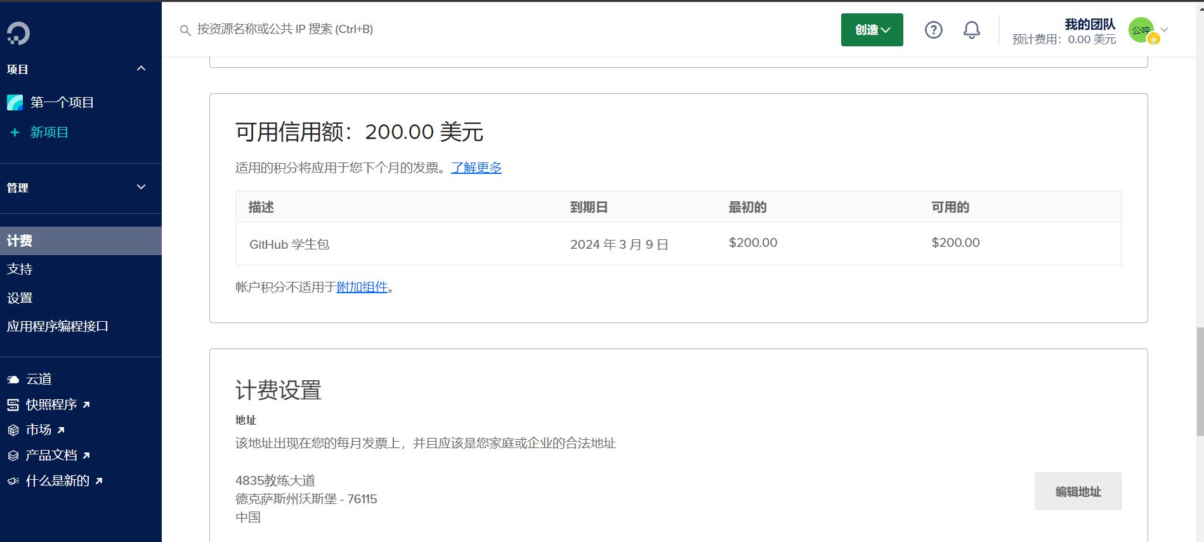The height and width of the screenshot is (542, 1204).
Task: Focus the resource name search field
Action: coord(381,29)
